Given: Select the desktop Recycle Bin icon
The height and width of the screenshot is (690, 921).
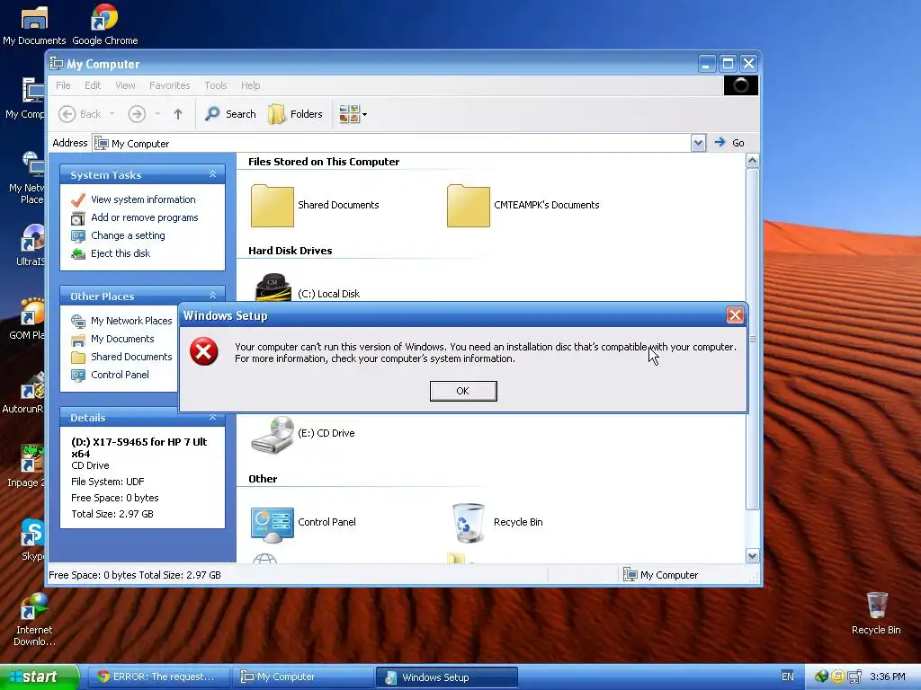Looking at the screenshot, I should (x=876, y=614).
